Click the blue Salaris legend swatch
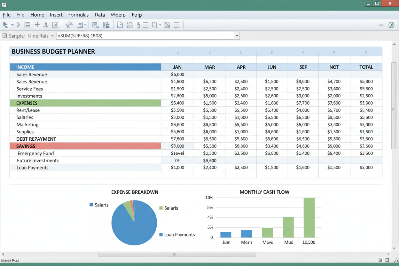Image resolution: width=399 pixels, height=266 pixels. (91, 205)
